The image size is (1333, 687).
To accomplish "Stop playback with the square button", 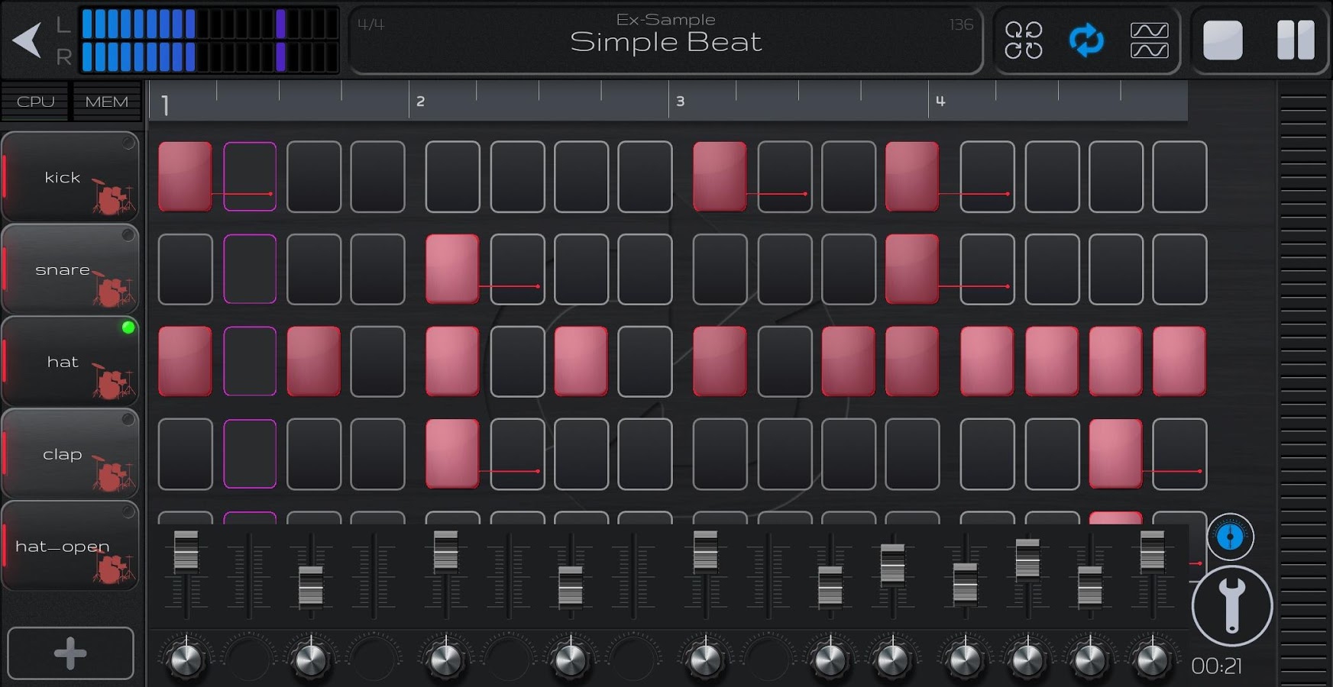I will pos(1222,40).
